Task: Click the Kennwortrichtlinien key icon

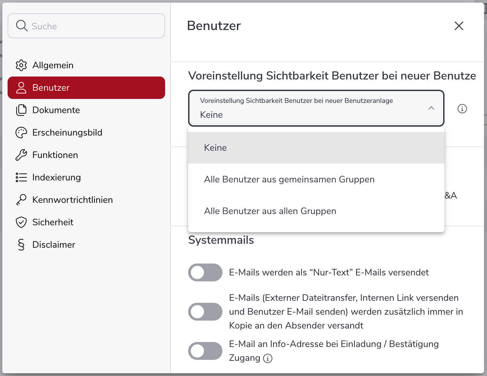Action: pos(21,200)
